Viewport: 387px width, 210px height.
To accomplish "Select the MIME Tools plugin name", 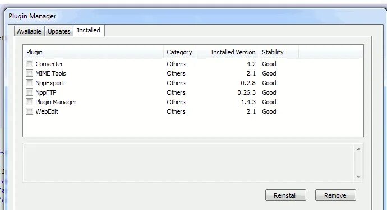I will click(x=50, y=73).
